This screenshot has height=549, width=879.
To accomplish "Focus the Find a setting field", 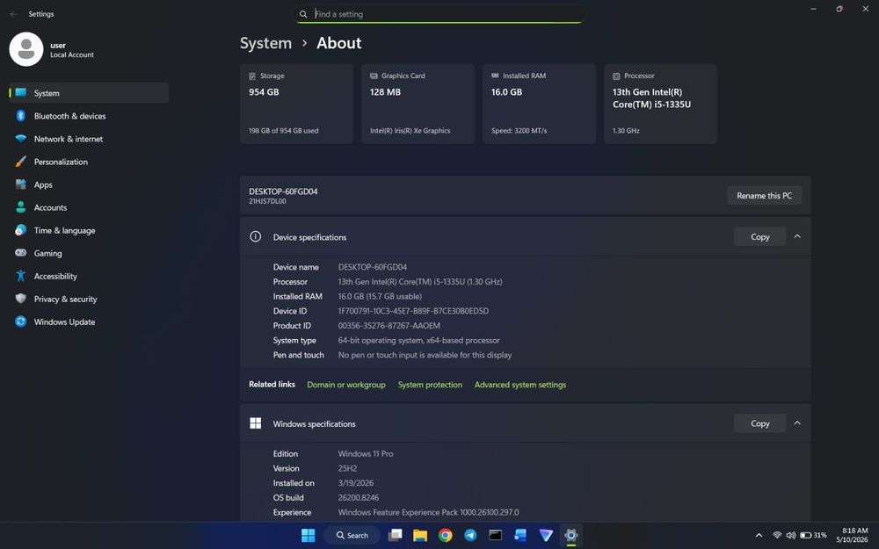I will [x=439, y=14].
